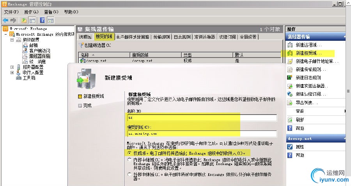This screenshot has height=186, width=351.
Task: Click the 属性 action link
Action: click(x=300, y=147)
